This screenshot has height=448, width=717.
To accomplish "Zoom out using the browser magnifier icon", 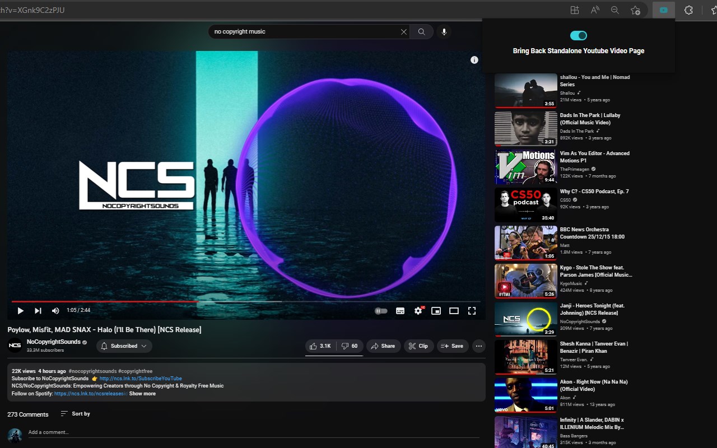I will coord(615,10).
